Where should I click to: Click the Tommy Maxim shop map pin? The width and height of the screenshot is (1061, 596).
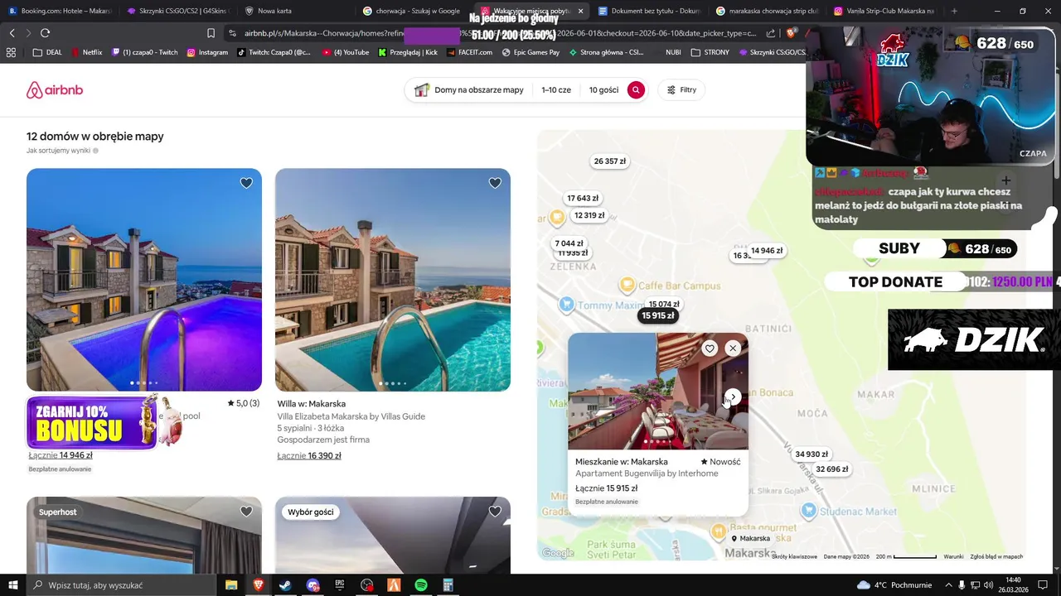pos(566,305)
